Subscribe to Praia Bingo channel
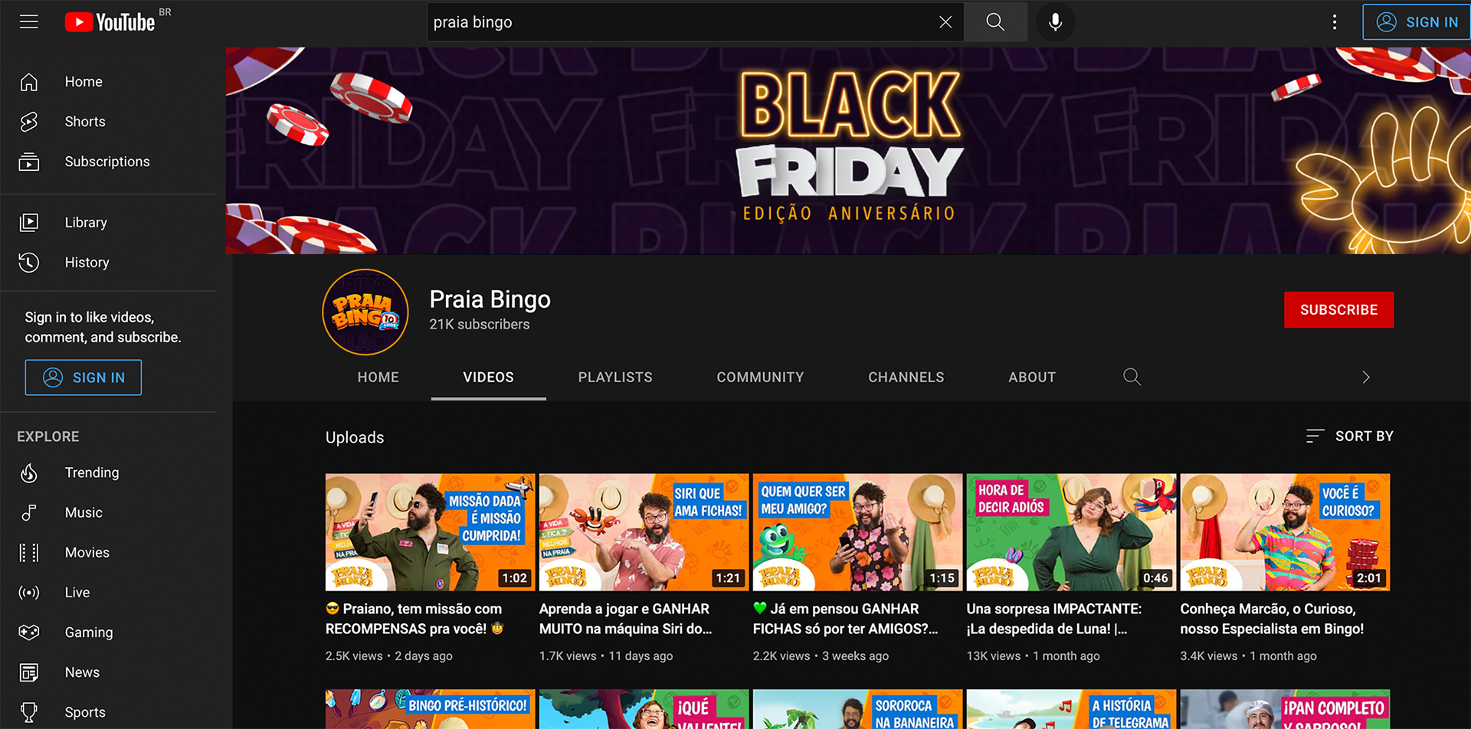The image size is (1471, 729). (1338, 310)
